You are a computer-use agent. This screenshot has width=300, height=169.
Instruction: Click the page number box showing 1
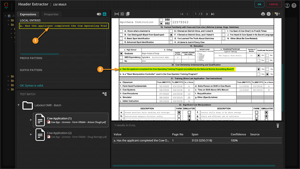tap(195, 14)
